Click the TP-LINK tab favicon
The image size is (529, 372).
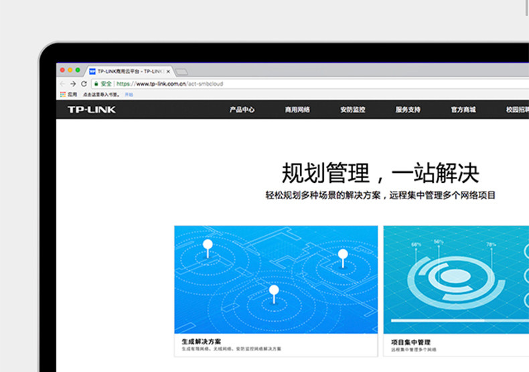92,71
